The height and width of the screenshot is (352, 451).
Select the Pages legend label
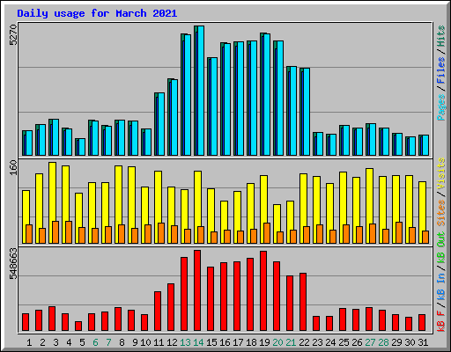click(441, 107)
